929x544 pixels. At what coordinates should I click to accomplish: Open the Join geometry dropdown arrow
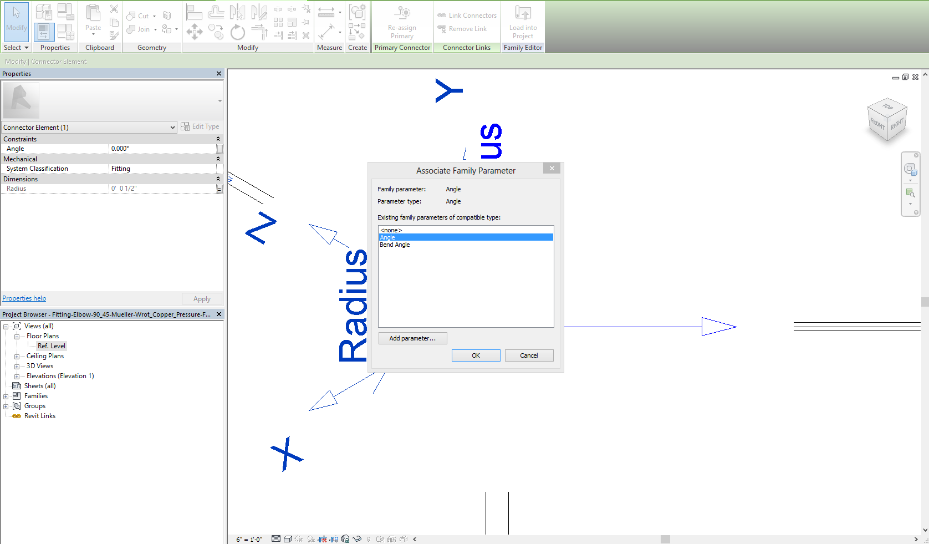pos(155,29)
